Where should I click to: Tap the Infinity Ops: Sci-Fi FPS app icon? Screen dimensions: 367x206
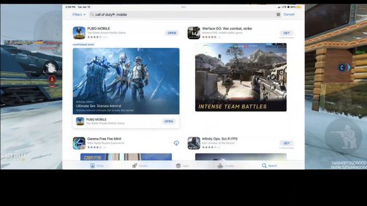click(x=194, y=143)
